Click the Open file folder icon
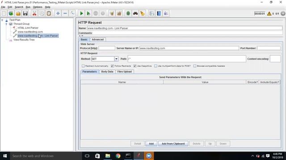This screenshot has height=160, width=286. 18,13
